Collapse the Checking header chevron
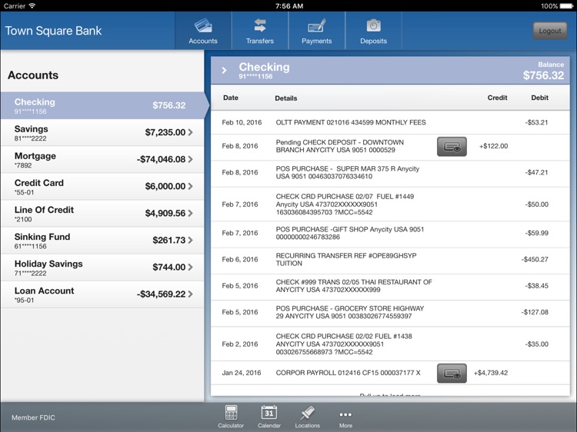This screenshot has width=577, height=432. [224, 70]
